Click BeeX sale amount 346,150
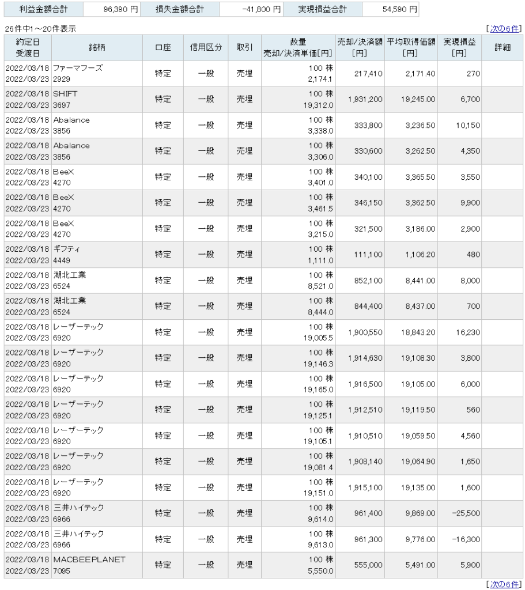 [368, 203]
